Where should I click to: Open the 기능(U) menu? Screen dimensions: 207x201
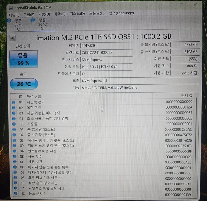[44, 14]
